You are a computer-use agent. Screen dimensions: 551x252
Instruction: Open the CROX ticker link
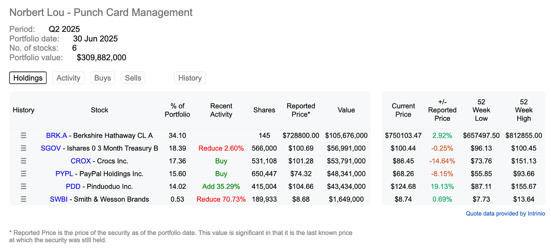[x=81, y=161]
